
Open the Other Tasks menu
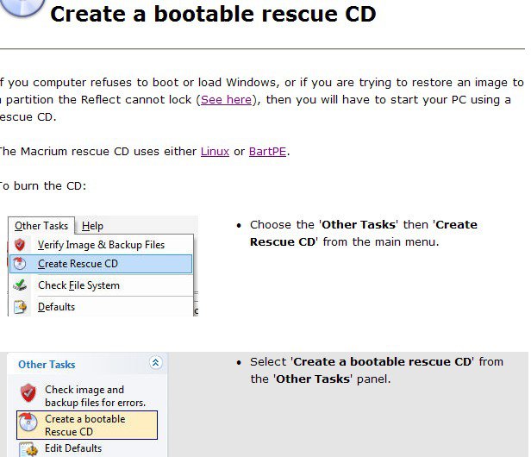[x=41, y=226]
